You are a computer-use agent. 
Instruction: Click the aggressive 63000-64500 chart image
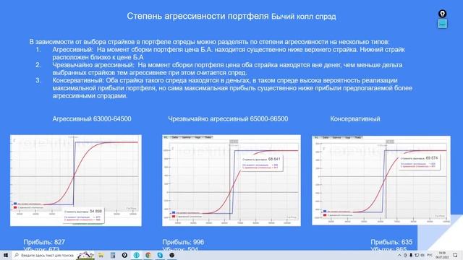click(76, 181)
